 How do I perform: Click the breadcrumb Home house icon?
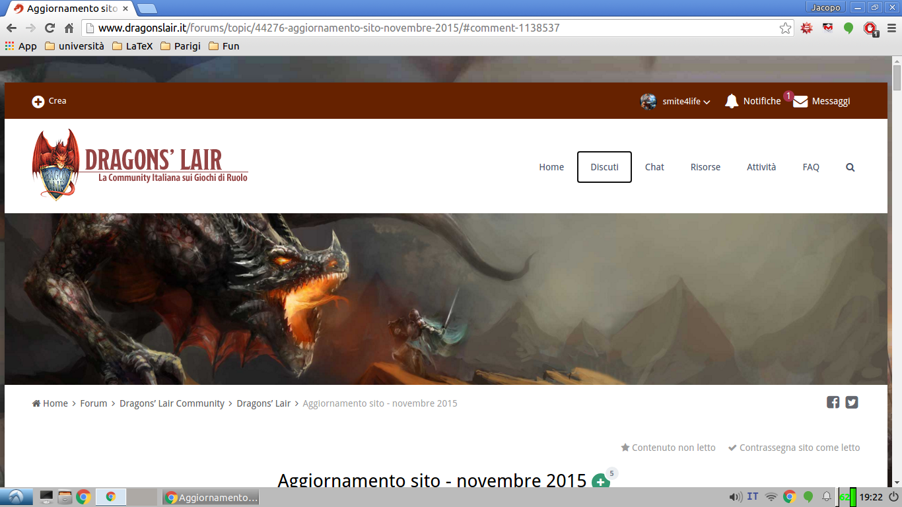coord(36,403)
